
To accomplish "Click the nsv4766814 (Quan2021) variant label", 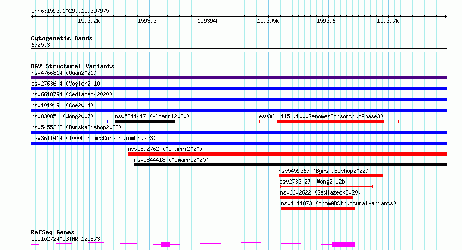I will 64,73.
